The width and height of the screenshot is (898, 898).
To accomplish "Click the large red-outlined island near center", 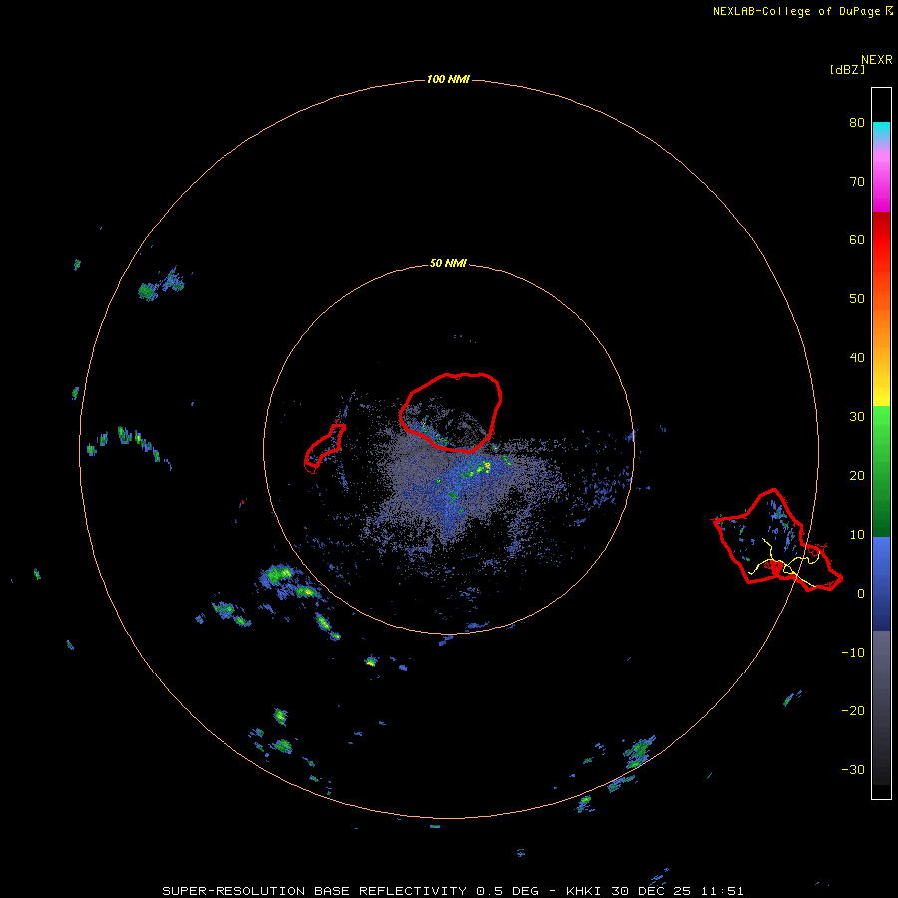I will click(x=451, y=412).
